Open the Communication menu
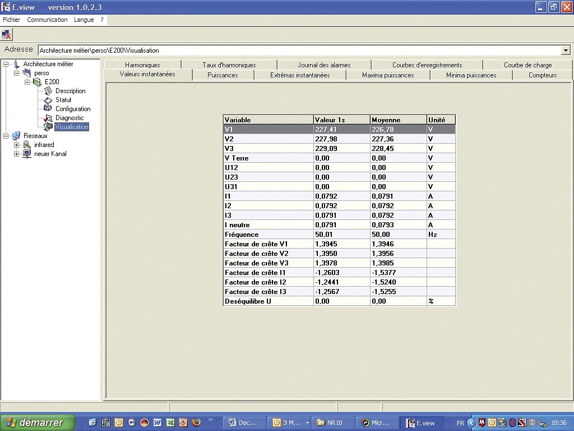The height and width of the screenshot is (431, 574). click(47, 20)
